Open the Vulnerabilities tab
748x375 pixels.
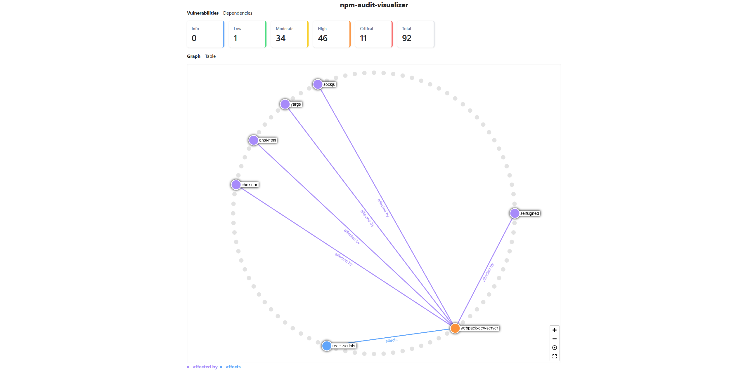[x=202, y=13]
